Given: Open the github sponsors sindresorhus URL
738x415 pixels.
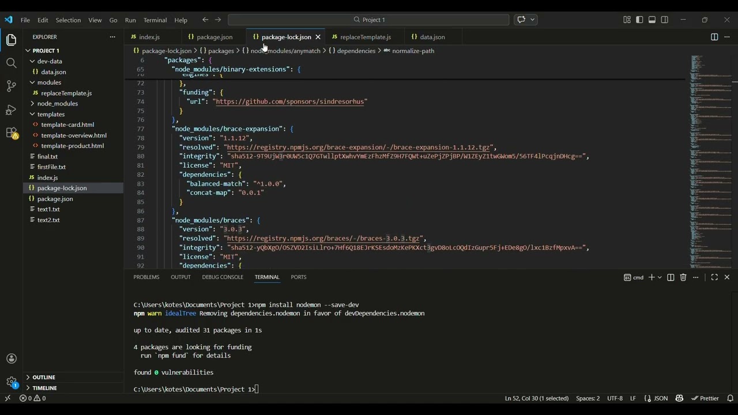Looking at the screenshot, I should pyautogui.click(x=290, y=101).
